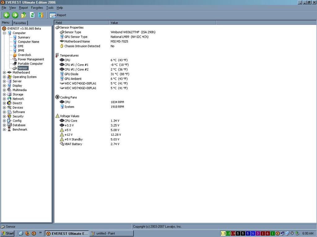Select the CPU #1 / Core #1 temperature row
The height and width of the screenshot is (237, 317).
[94, 65]
